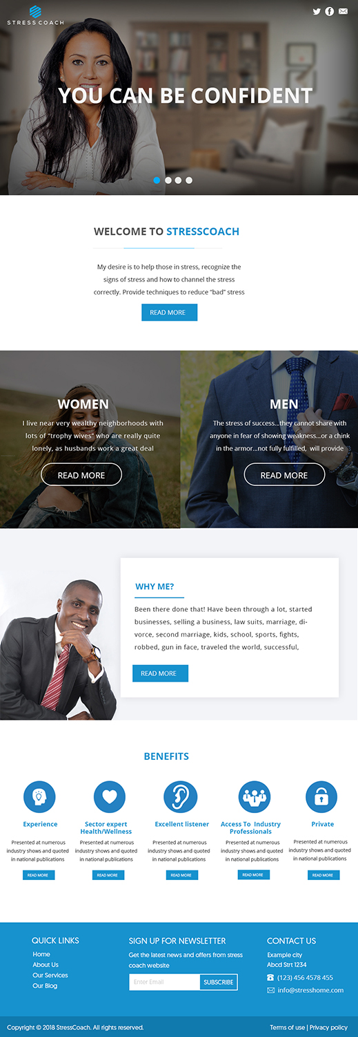Open the Privacy policy footer link

click(x=328, y=1027)
